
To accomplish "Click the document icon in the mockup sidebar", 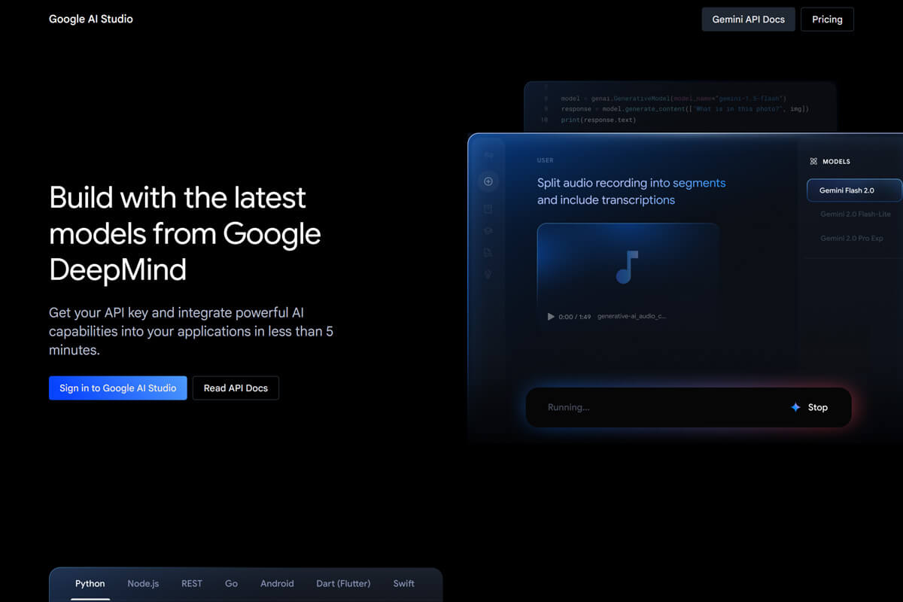I will 488,253.
